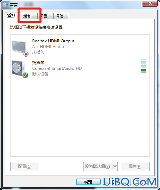Expand the 设为默认值 dropdown arrow
Screen dimensions: 160x190
pyautogui.click(x=115, y=167)
